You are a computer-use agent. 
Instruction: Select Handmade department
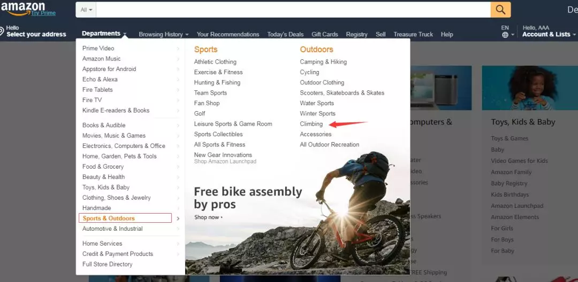pos(96,208)
